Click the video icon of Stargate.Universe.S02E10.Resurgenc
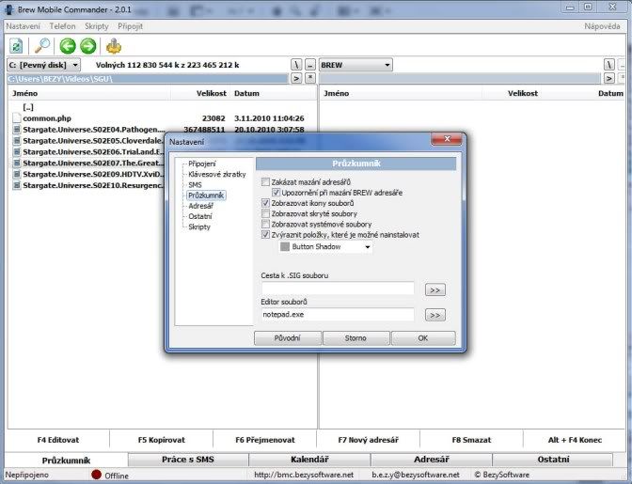The height and width of the screenshot is (484, 632). (17, 185)
